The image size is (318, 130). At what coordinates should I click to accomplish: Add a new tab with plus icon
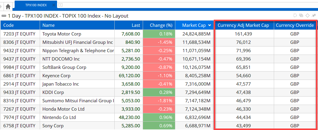[60, 5]
